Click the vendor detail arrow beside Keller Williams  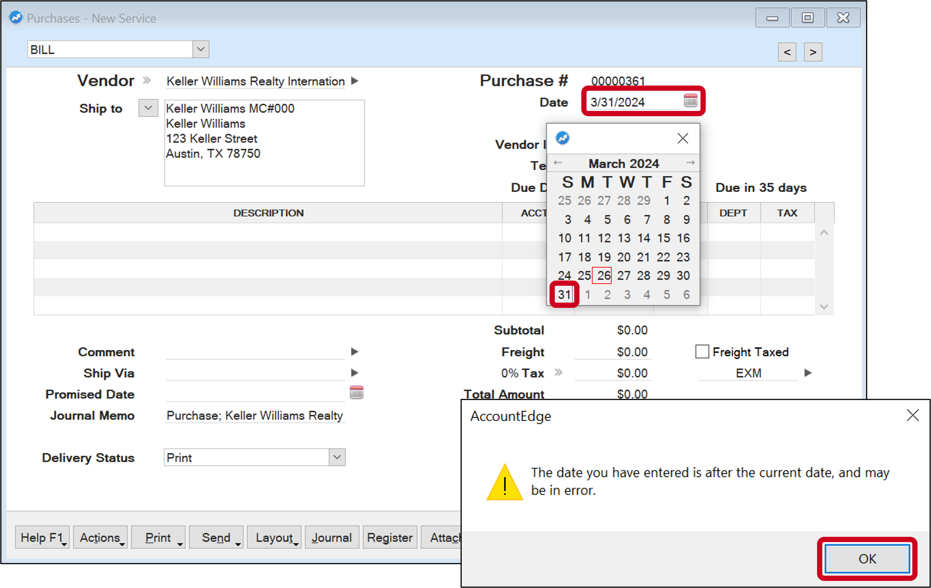[354, 81]
